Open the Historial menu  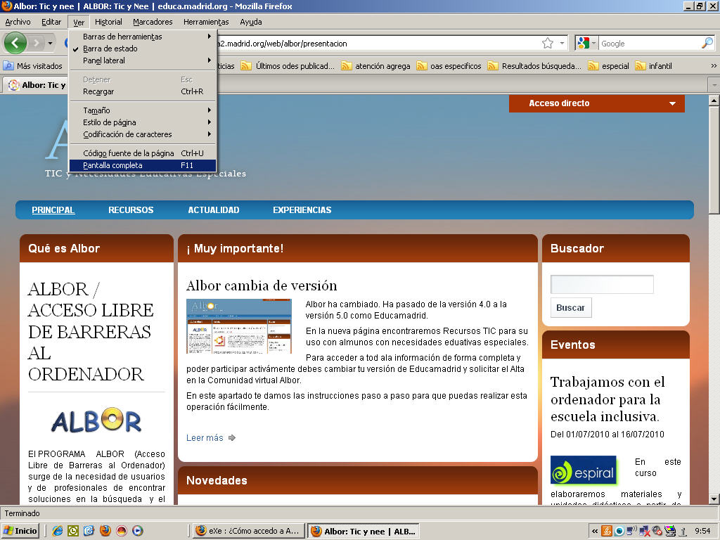pyautogui.click(x=108, y=22)
